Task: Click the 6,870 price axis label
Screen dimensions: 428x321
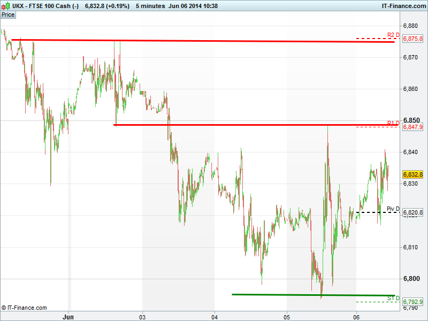Action: [x=410, y=57]
